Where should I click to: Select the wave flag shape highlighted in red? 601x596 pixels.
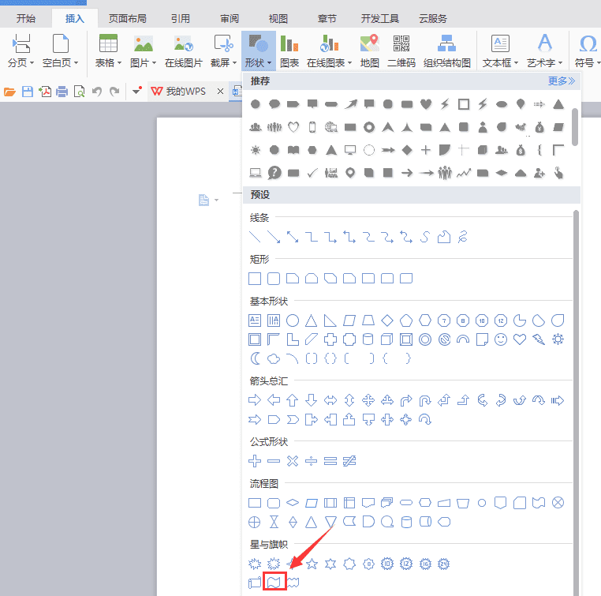[x=274, y=583]
